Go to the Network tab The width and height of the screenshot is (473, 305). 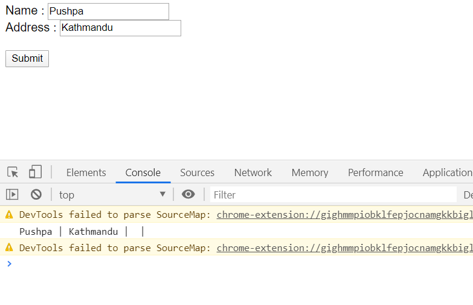pos(253,172)
